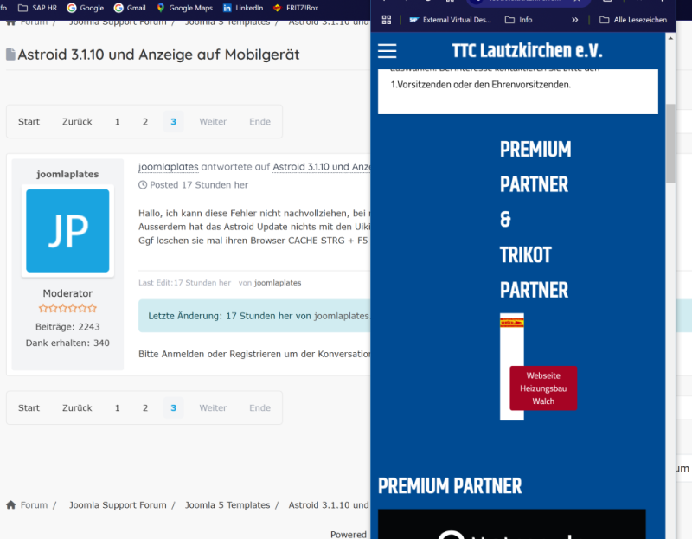Go to page 1 in the bottom pagination
692x539 pixels.
[118, 407]
